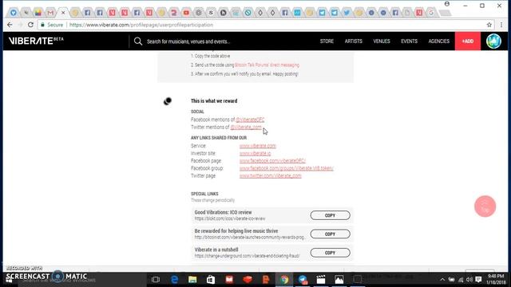
Task: Go back with the browser back arrow
Action: (10, 25)
